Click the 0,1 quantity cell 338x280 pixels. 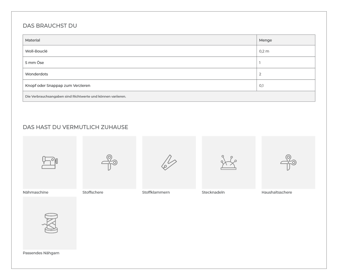point(286,85)
